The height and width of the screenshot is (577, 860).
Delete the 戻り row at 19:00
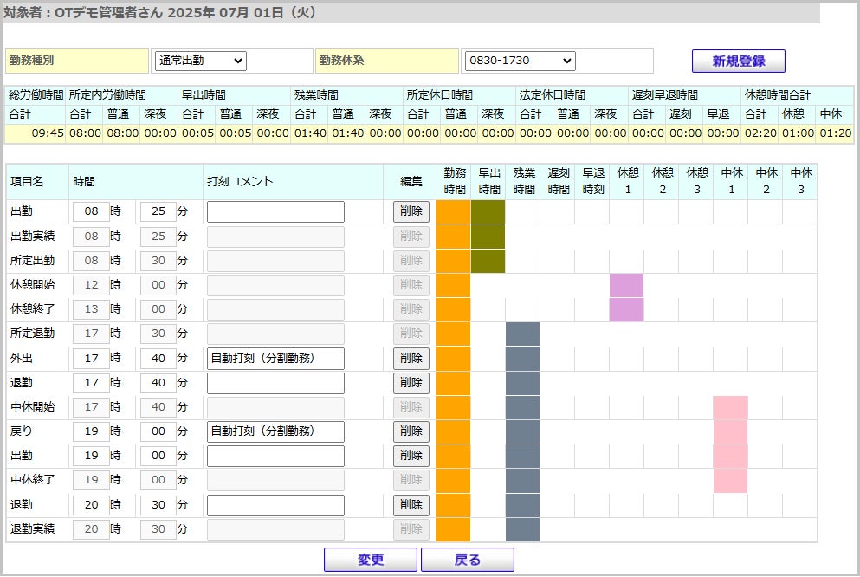pos(411,431)
